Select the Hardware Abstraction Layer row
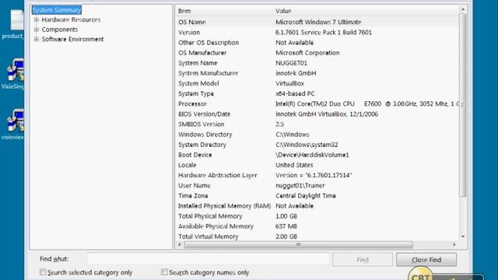The width and height of the screenshot is (498, 280). (317, 175)
